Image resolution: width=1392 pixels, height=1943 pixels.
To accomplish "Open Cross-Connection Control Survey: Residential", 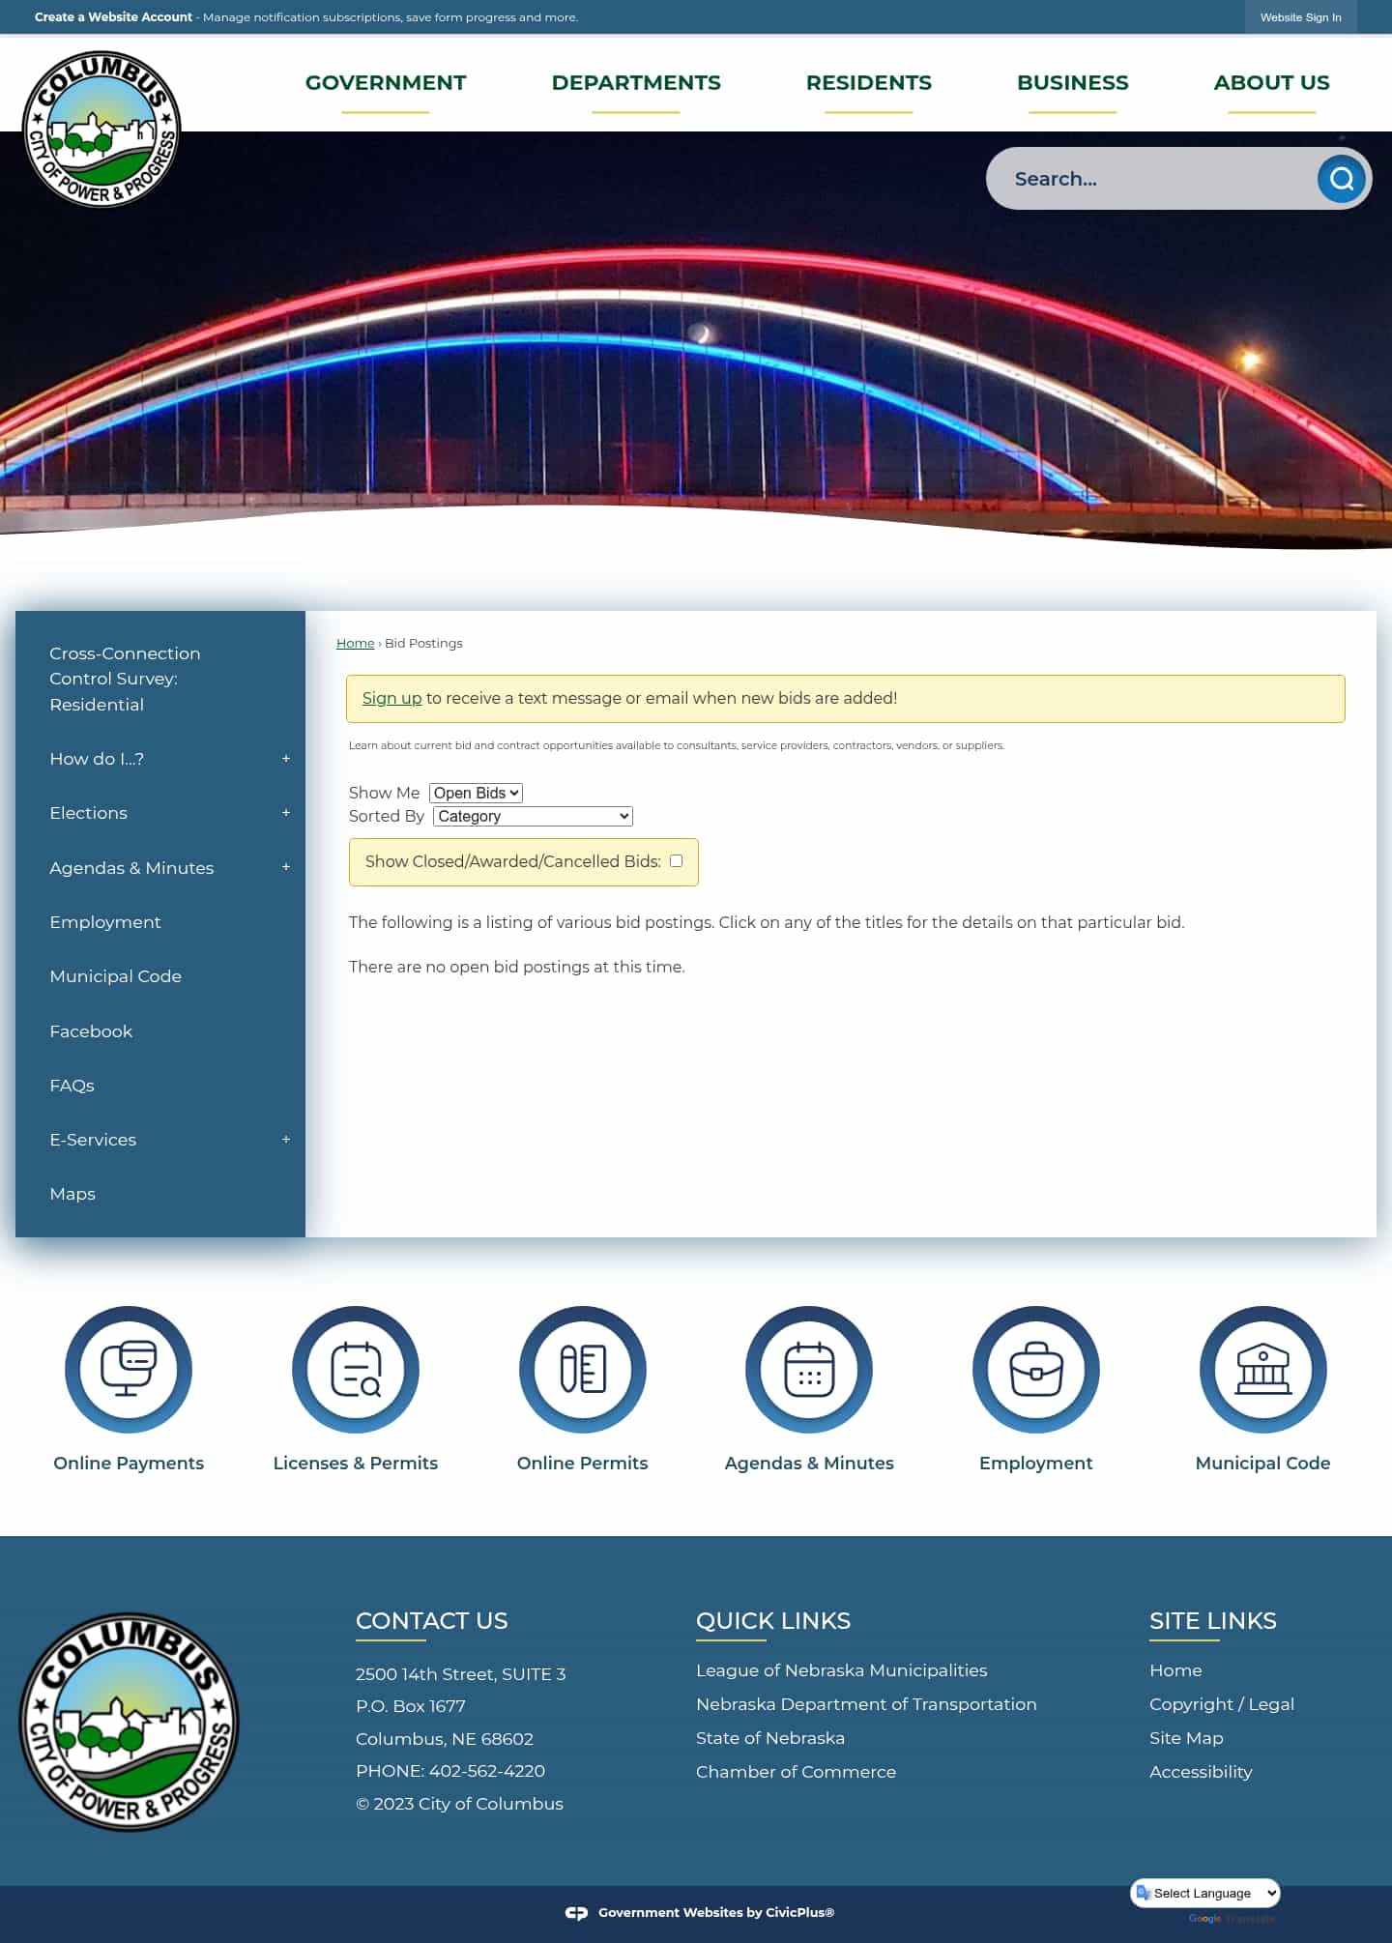I will pyautogui.click(x=126, y=679).
